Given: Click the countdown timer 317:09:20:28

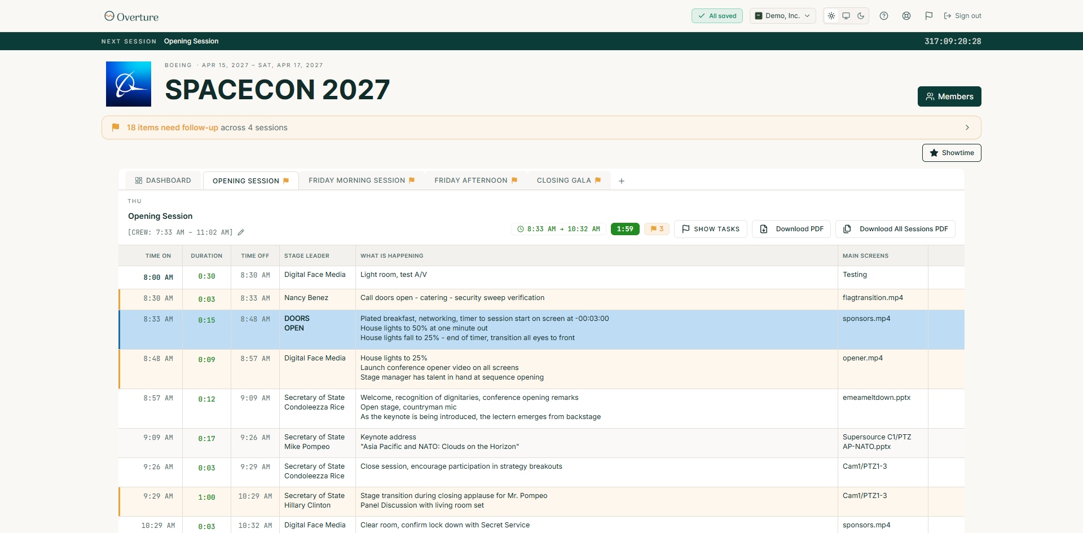Looking at the screenshot, I should pos(953,41).
